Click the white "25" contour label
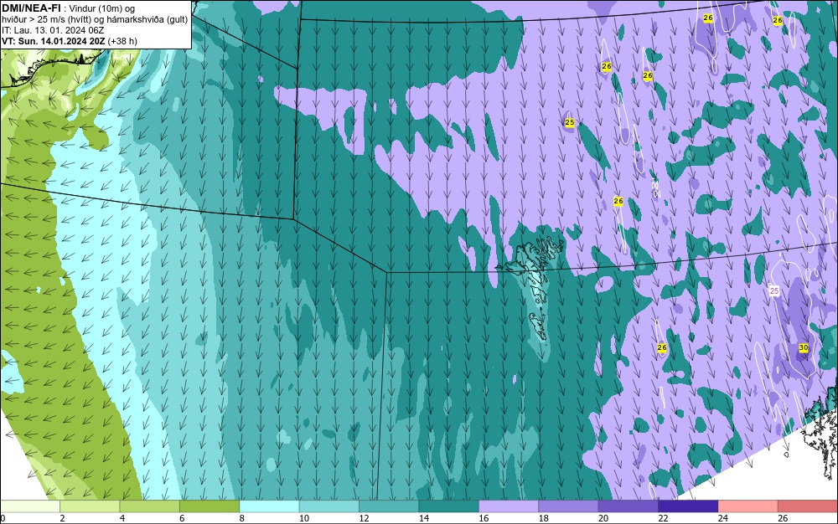The height and width of the screenshot is (524, 838). pos(774,290)
